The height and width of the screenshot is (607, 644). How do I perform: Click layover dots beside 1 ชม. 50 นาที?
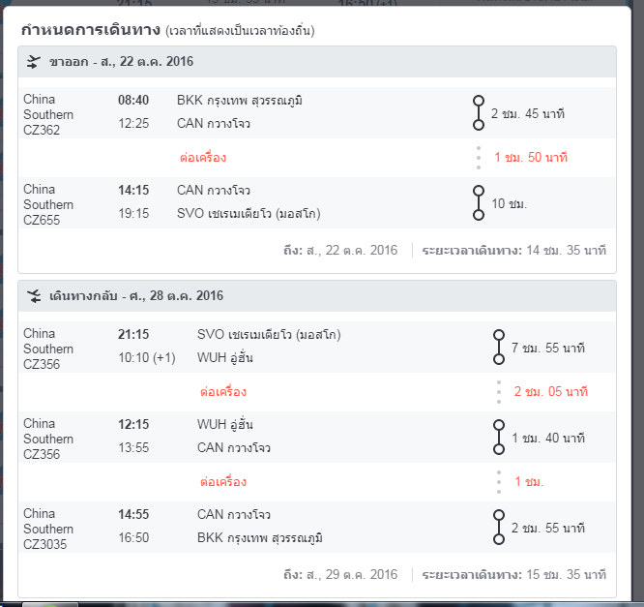(x=479, y=158)
